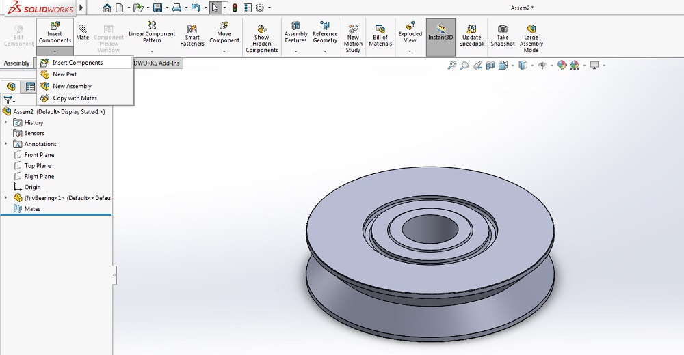Image resolution: width=684 pixels, height=355 pixels.
Task: Expand Assembly Features dropdown arrow
Action: [x=295, y=51]
